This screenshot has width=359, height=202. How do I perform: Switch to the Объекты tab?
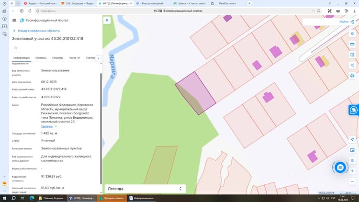[x=57, y=58]
